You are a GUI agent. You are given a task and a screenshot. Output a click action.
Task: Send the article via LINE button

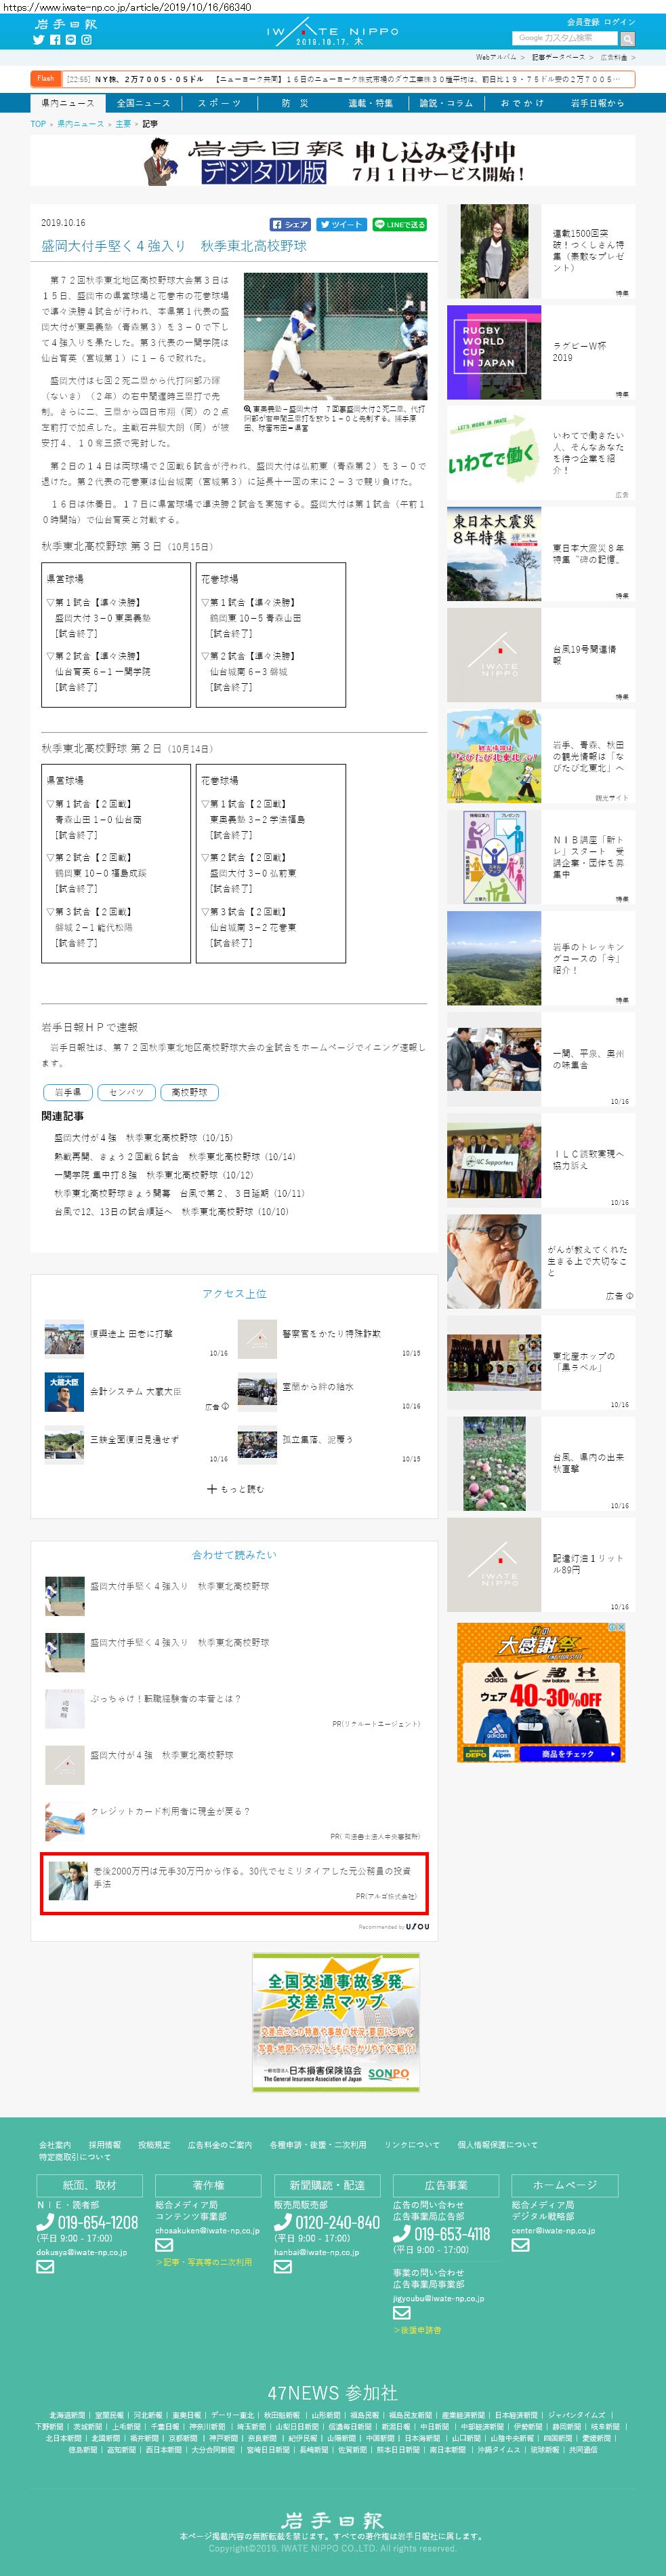(400, 225)
